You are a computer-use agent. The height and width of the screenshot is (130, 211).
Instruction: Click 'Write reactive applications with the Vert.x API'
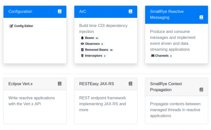(x=32, y=101)
